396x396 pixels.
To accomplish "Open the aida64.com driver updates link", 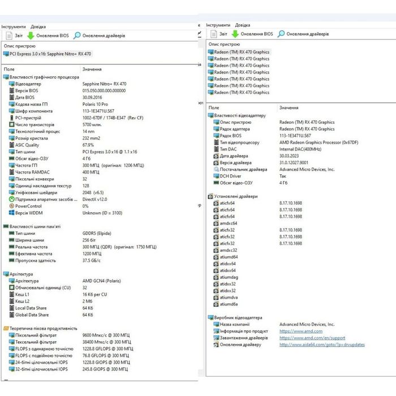I will [322, 345].
